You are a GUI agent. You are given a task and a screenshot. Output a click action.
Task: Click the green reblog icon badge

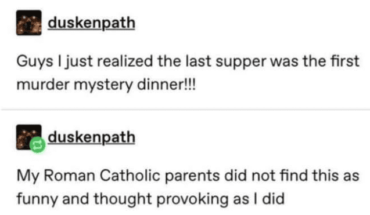[38, 145]
